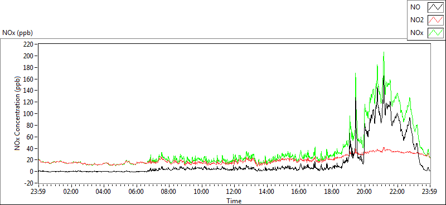This screenshot has height=205, width=446.
Task: Click the 16:00 time axis marker
Action: [299, 191]
